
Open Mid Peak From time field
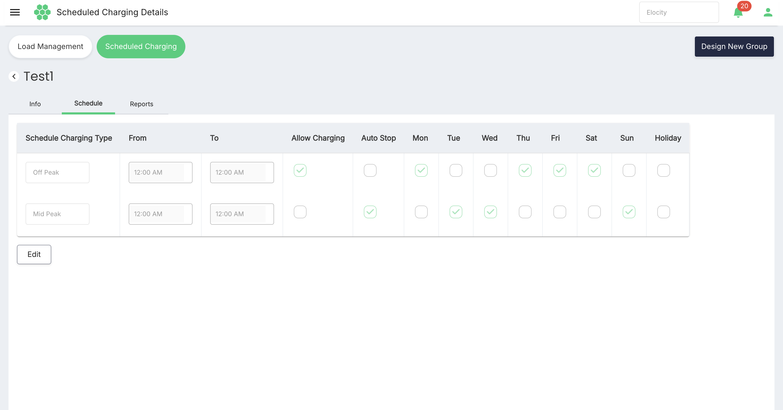(161, 214)
